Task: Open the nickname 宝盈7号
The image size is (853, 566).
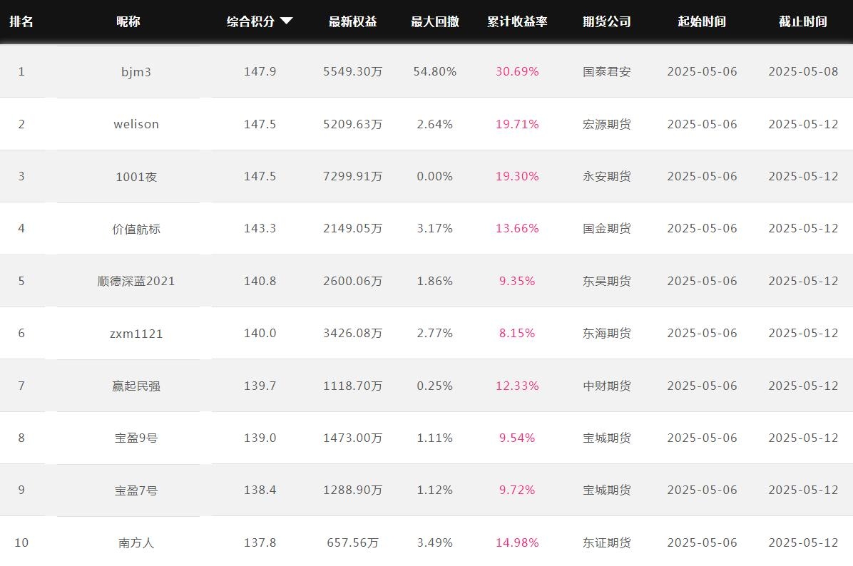Action: pos(136,490)
